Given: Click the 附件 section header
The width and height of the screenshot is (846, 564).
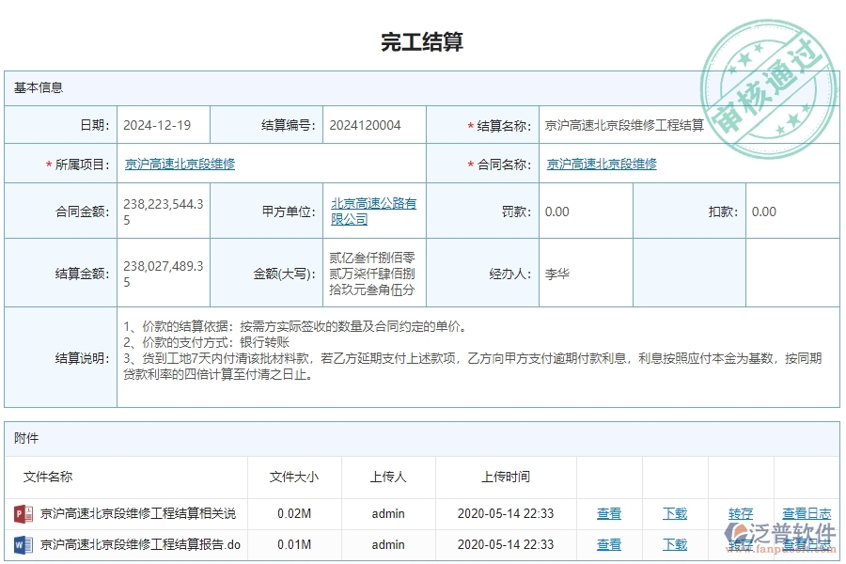Looking at the screenshot, I should (25, 438).
